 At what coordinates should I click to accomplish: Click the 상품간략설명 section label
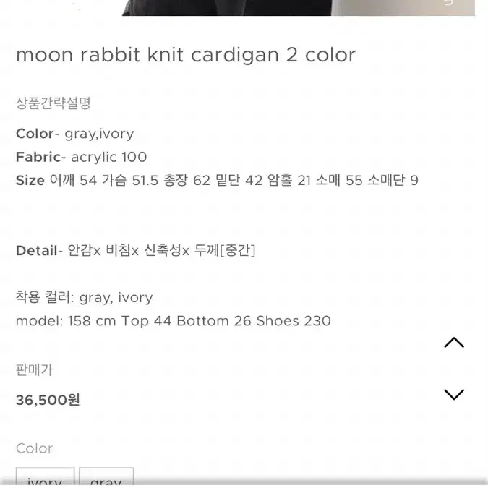click(x=53, y=103)
